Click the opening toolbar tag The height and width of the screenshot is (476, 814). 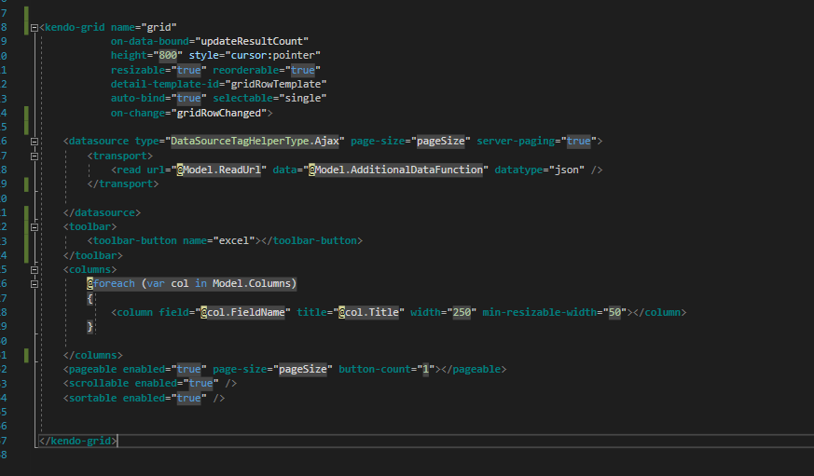(90, 226)
